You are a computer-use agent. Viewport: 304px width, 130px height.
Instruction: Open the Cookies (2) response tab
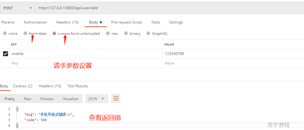click(23, 86)
